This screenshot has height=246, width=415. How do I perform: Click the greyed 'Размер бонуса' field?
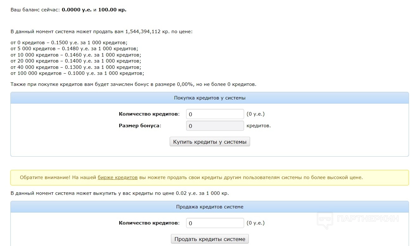point(215,126)
